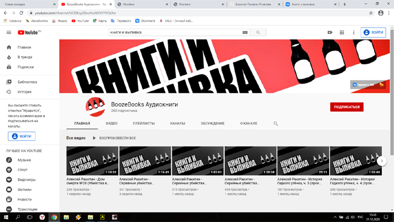The image size is (394, 222).
Task: Open the video thumbnail lasting 1:05:48
Action: tap(356, 161)
